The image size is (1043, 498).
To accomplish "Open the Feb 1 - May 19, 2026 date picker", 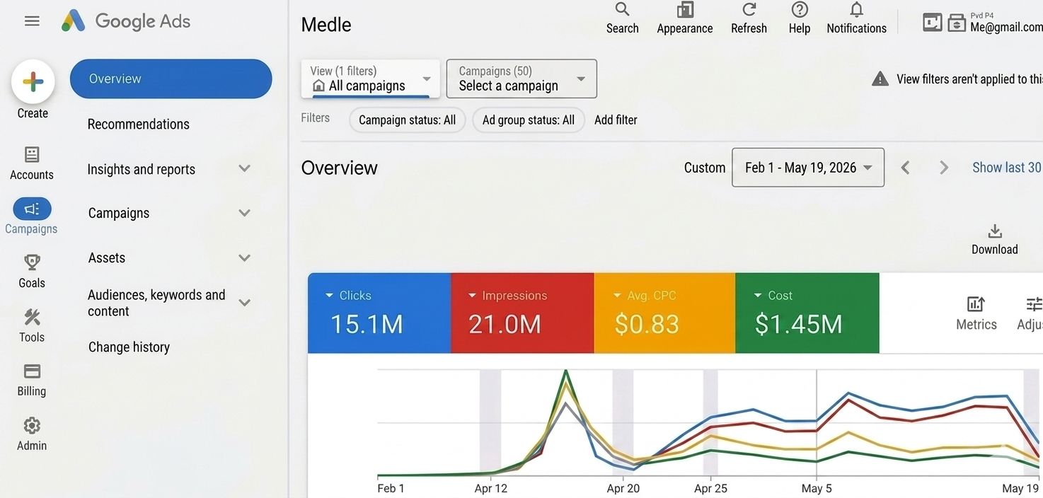I will (808, 168).
